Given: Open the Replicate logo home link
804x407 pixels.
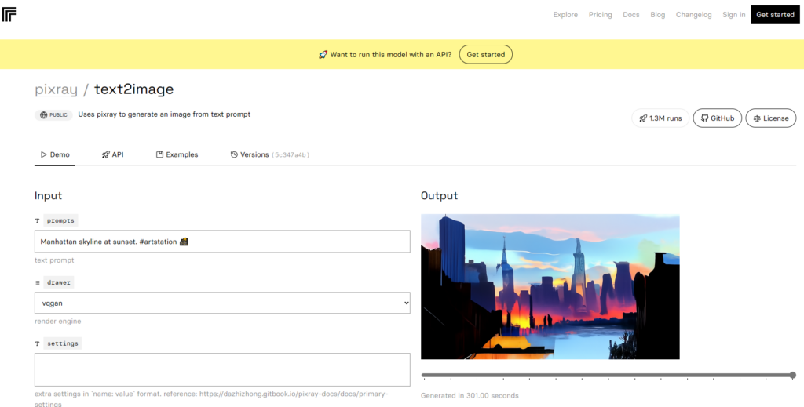Looking at the screenshot, I should 9,14.
